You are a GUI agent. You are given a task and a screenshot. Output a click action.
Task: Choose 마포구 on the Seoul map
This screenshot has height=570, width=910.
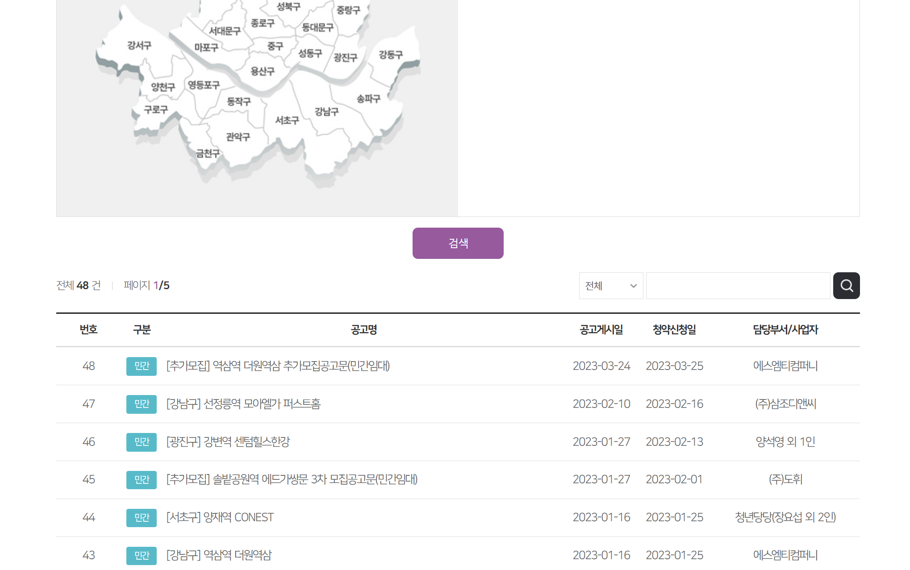pos(206,47)
